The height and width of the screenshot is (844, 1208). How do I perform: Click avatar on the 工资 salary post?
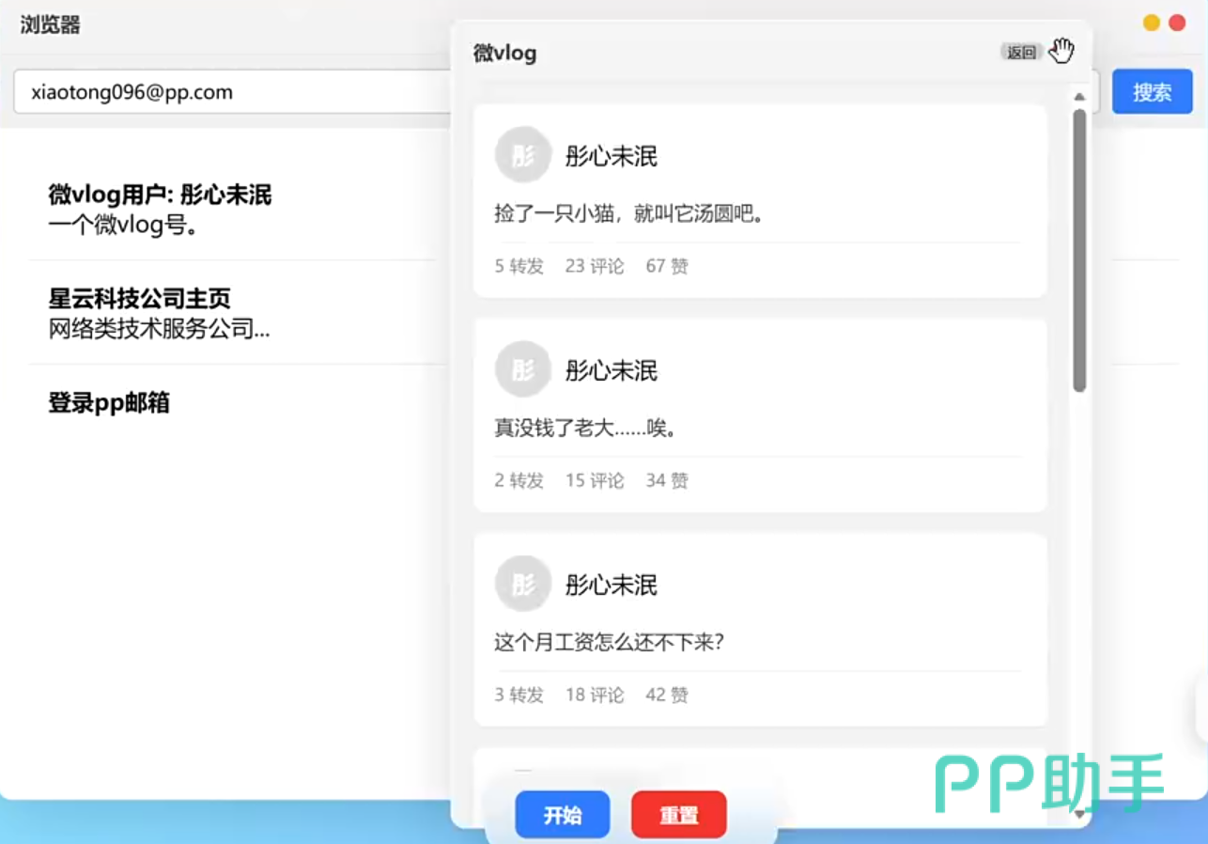[x=522, y=584]
